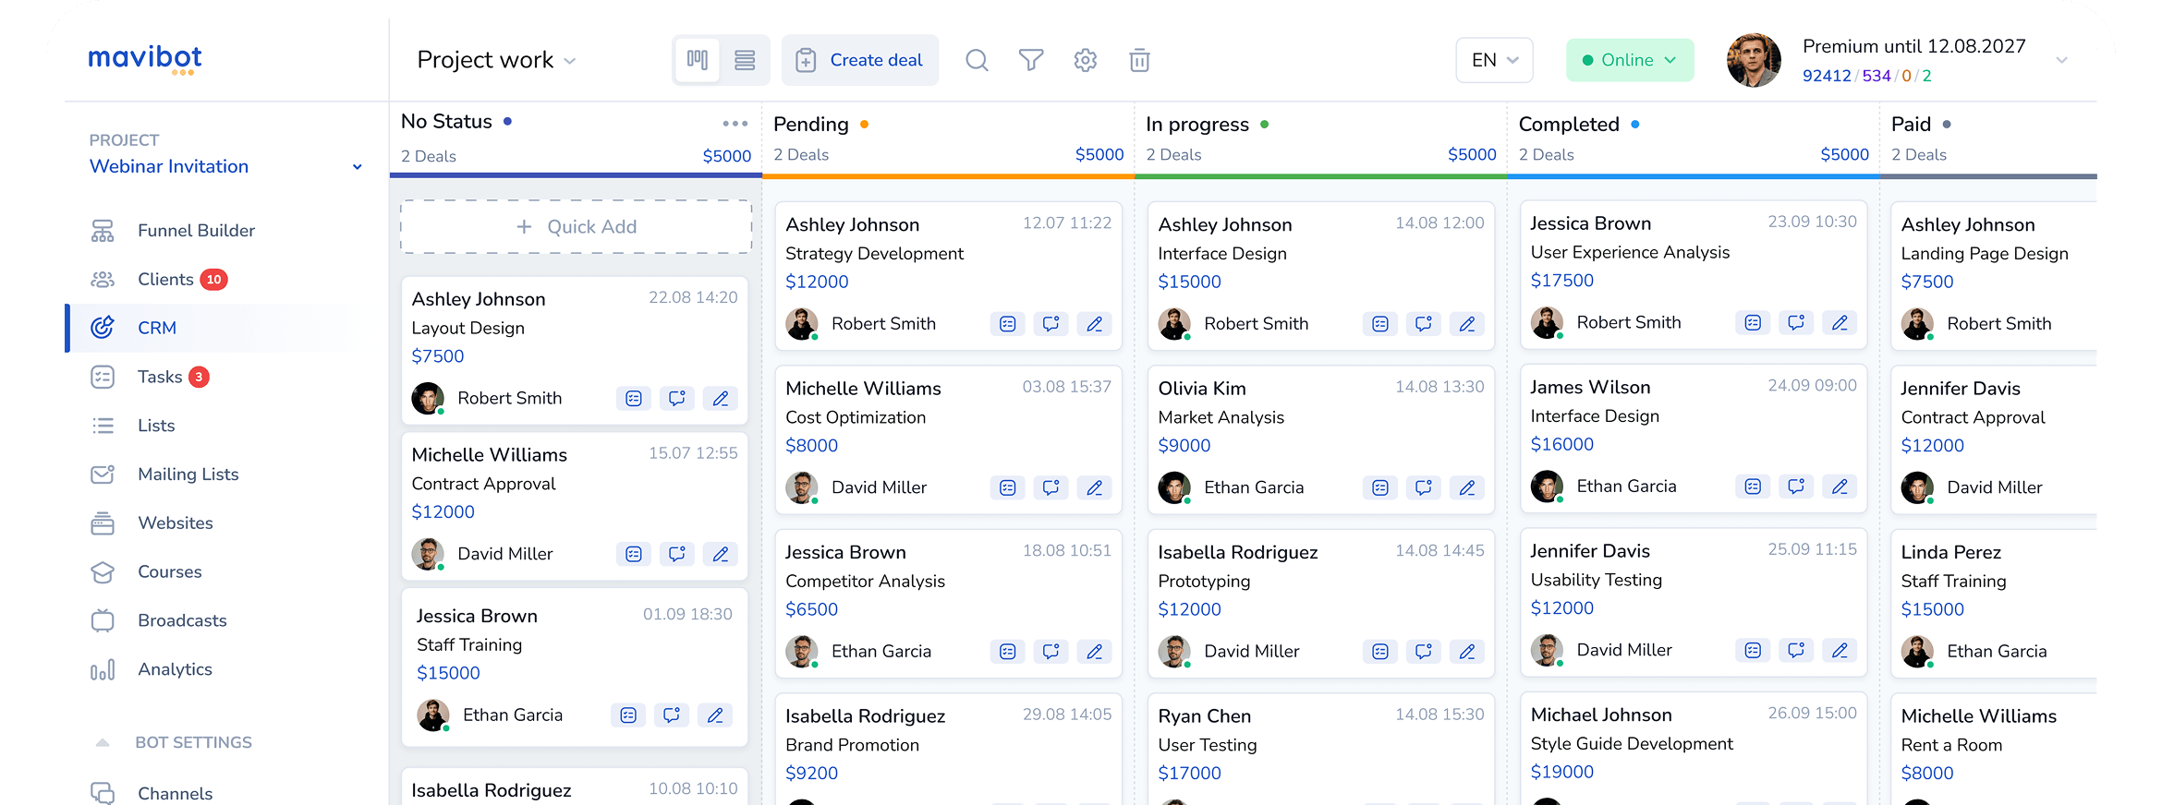Open the Online status dropdown

coord(1630,60)
